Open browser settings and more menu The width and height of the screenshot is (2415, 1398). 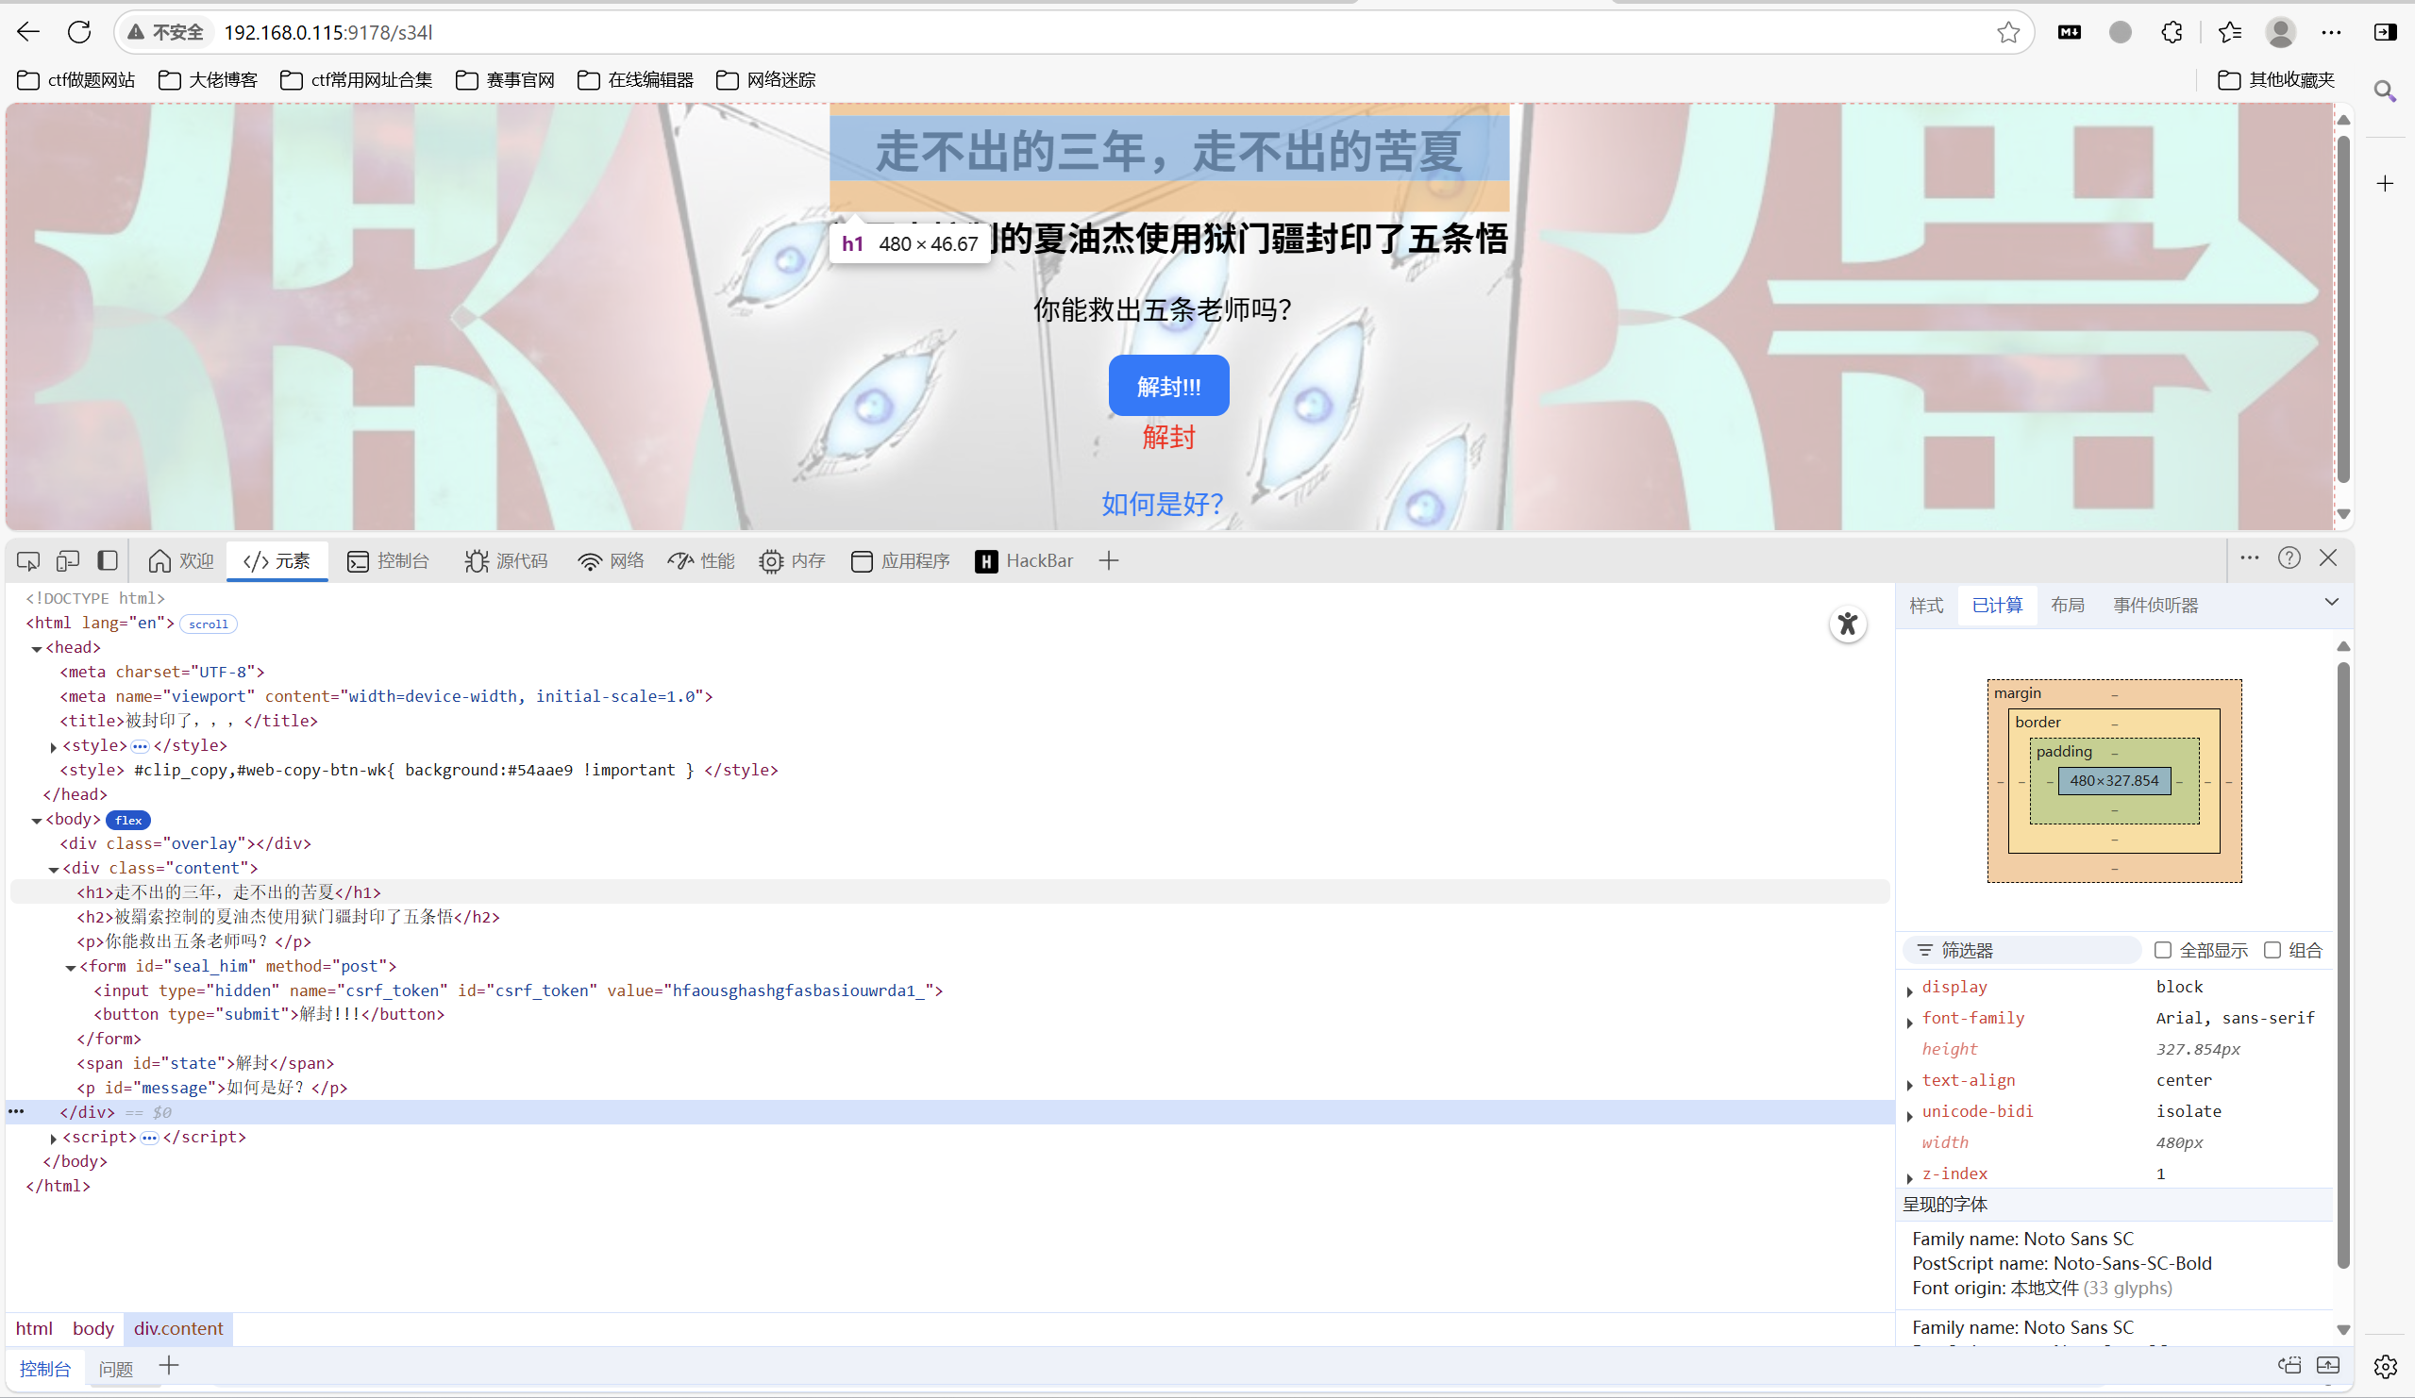pos(2332,33)
